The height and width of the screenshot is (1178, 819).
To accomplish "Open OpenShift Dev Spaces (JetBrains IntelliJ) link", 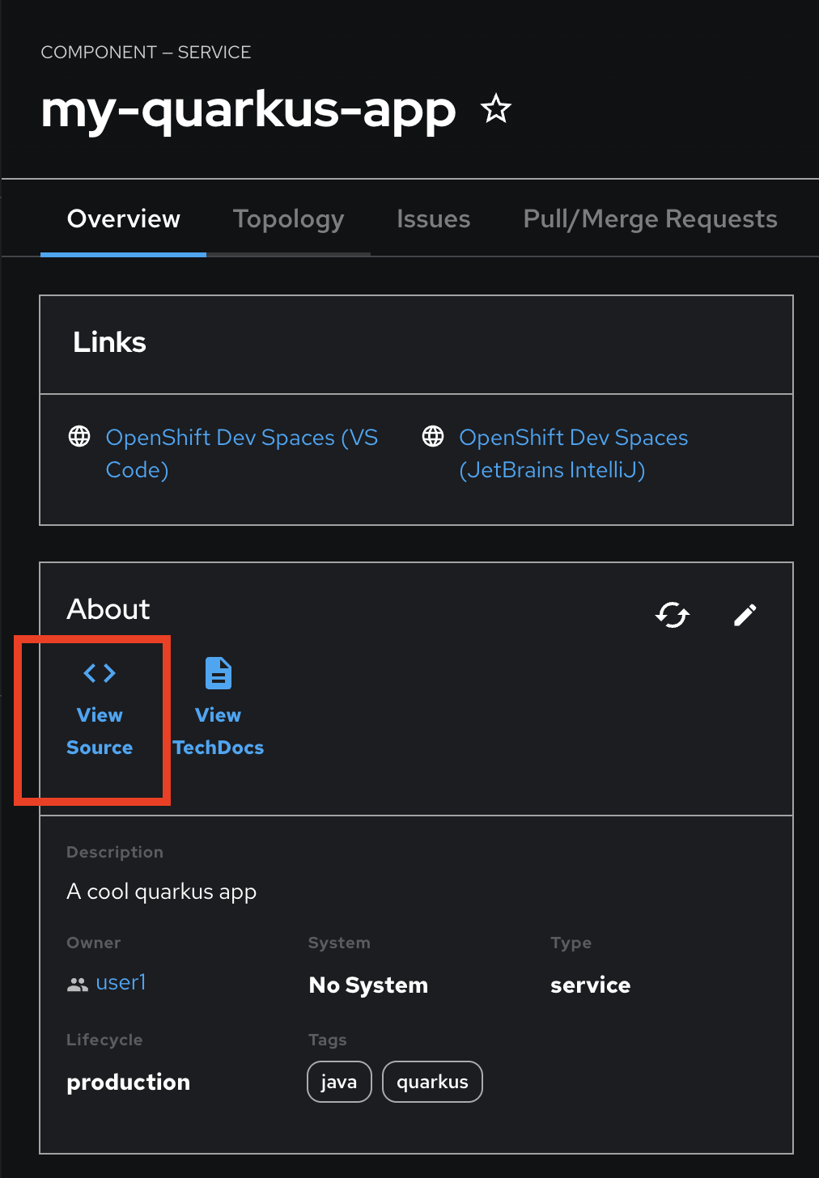I will click(x=573, y=453).
